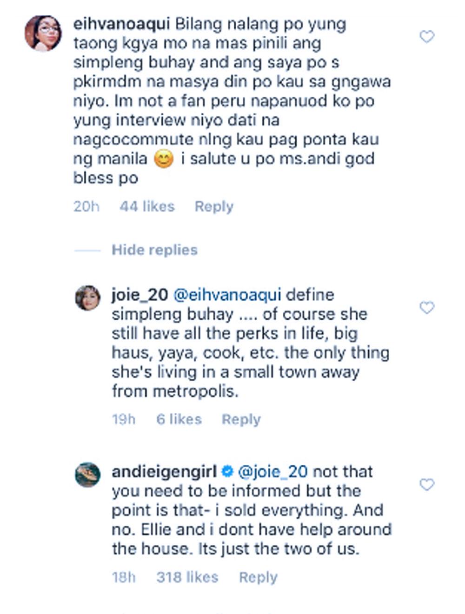Collapse the thread with Hide replies
This screenshot has width=465, height=614.
154,250
